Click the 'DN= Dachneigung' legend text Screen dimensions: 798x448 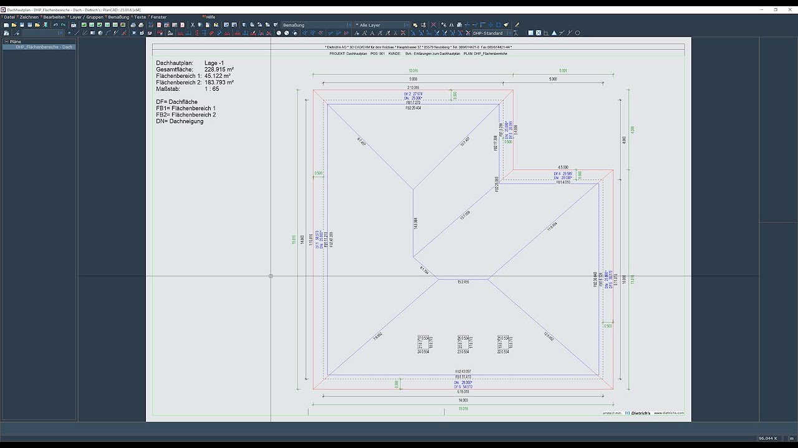tap(180, 121)
